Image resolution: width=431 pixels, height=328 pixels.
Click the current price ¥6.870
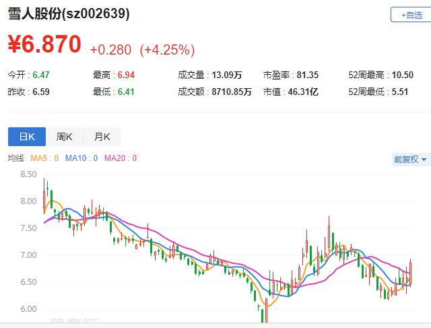tap(44, 44)
